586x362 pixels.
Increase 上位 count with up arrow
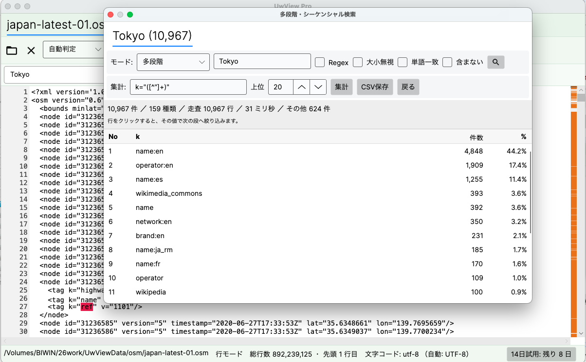click(x=302, y=87)
